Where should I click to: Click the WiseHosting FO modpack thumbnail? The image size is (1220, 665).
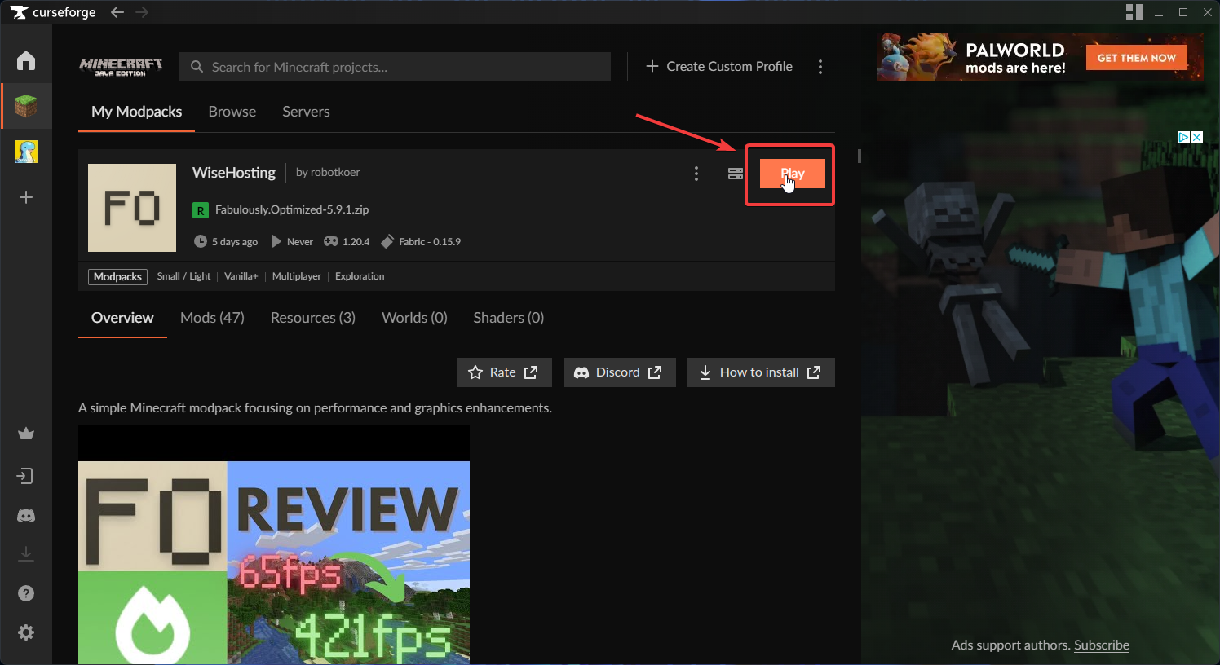click(132, 208)
